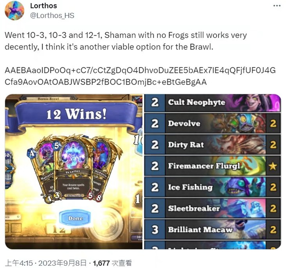Click the Done button in the brawl image

[75, 218]
